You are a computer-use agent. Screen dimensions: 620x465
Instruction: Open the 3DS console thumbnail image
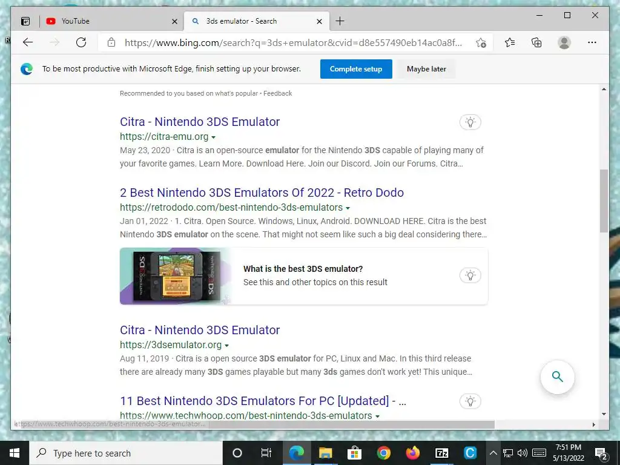click(176, 276)
